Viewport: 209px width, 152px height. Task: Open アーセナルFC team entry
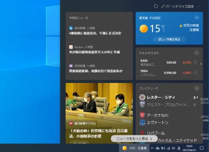tap(158, 115)
